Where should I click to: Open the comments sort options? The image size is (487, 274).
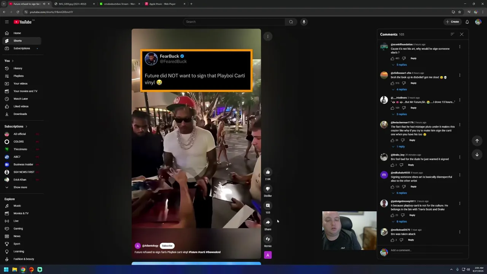(x=452, y=34)
